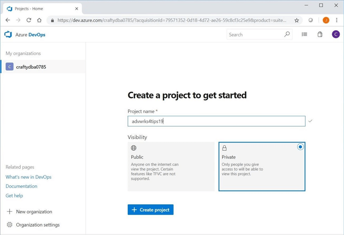Choose Public visibility option
The image size is (344, 235).
click(171, 166)
